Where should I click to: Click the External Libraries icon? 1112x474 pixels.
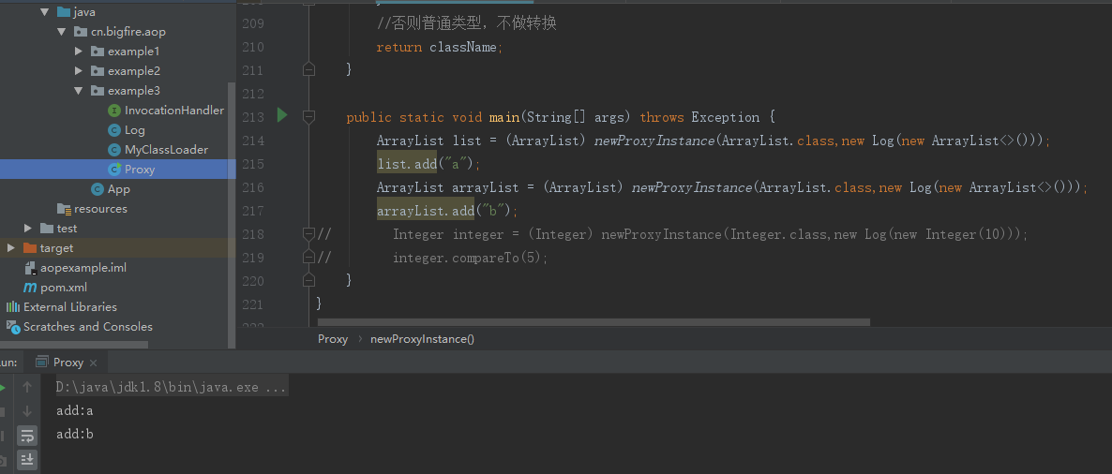click(13, 307)
